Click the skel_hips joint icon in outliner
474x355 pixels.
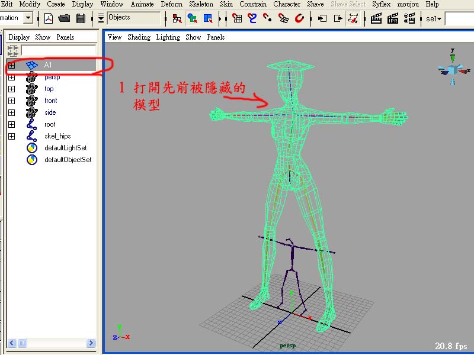(x=32, y=136)
